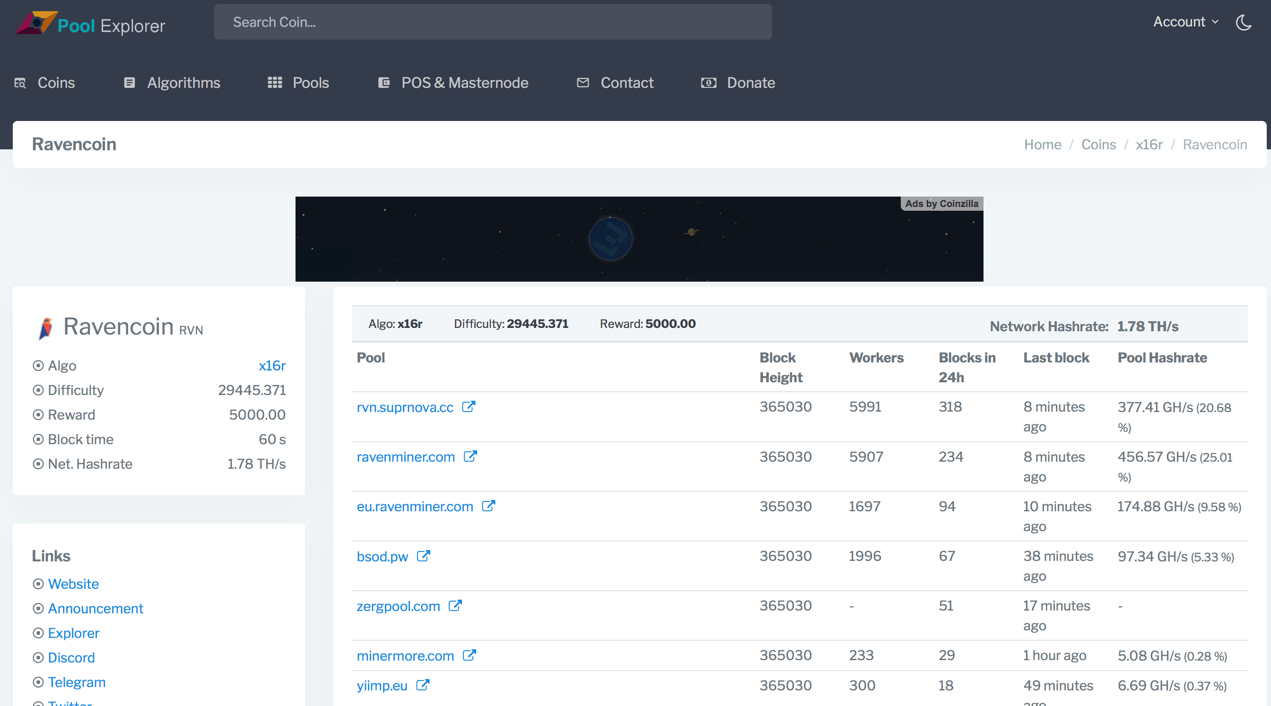Open ravenminer.com pool link
1271x706 pixels.
click(406, 457)
